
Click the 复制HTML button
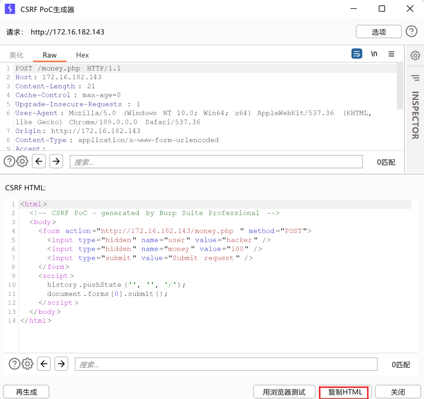pyautogui.click(x=345, y=392)
